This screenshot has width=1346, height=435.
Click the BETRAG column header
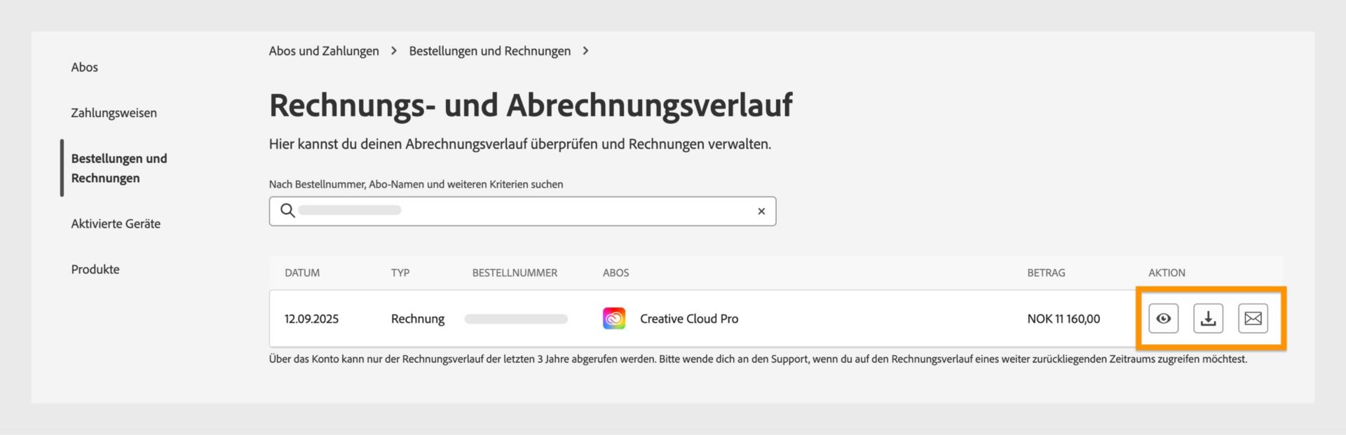1046,272
